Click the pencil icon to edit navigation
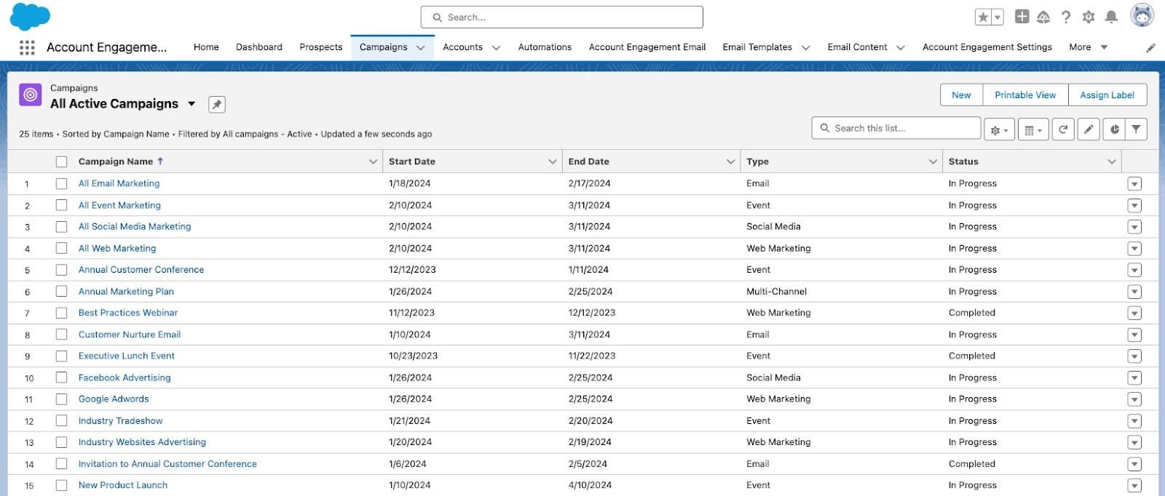Image resolution: width=1165 pixels, height=496 pixels. point(1150,48)
